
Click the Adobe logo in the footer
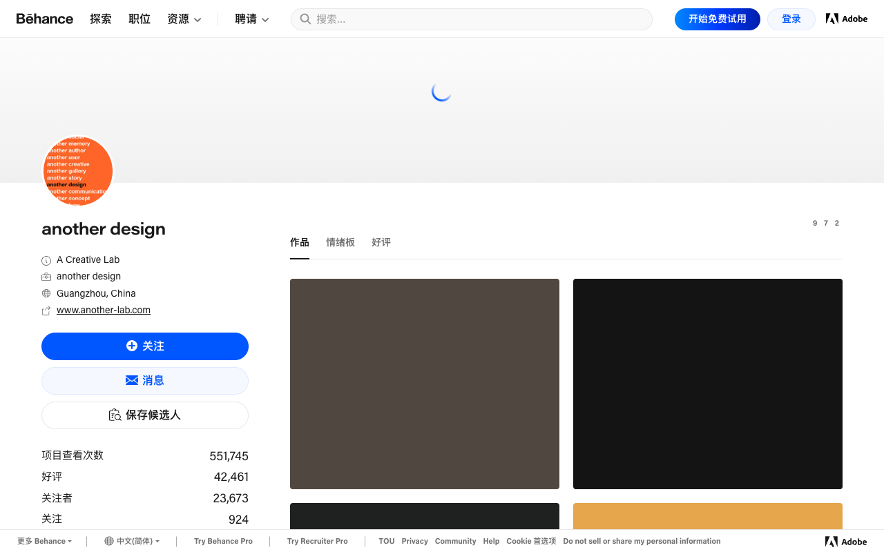846,542
